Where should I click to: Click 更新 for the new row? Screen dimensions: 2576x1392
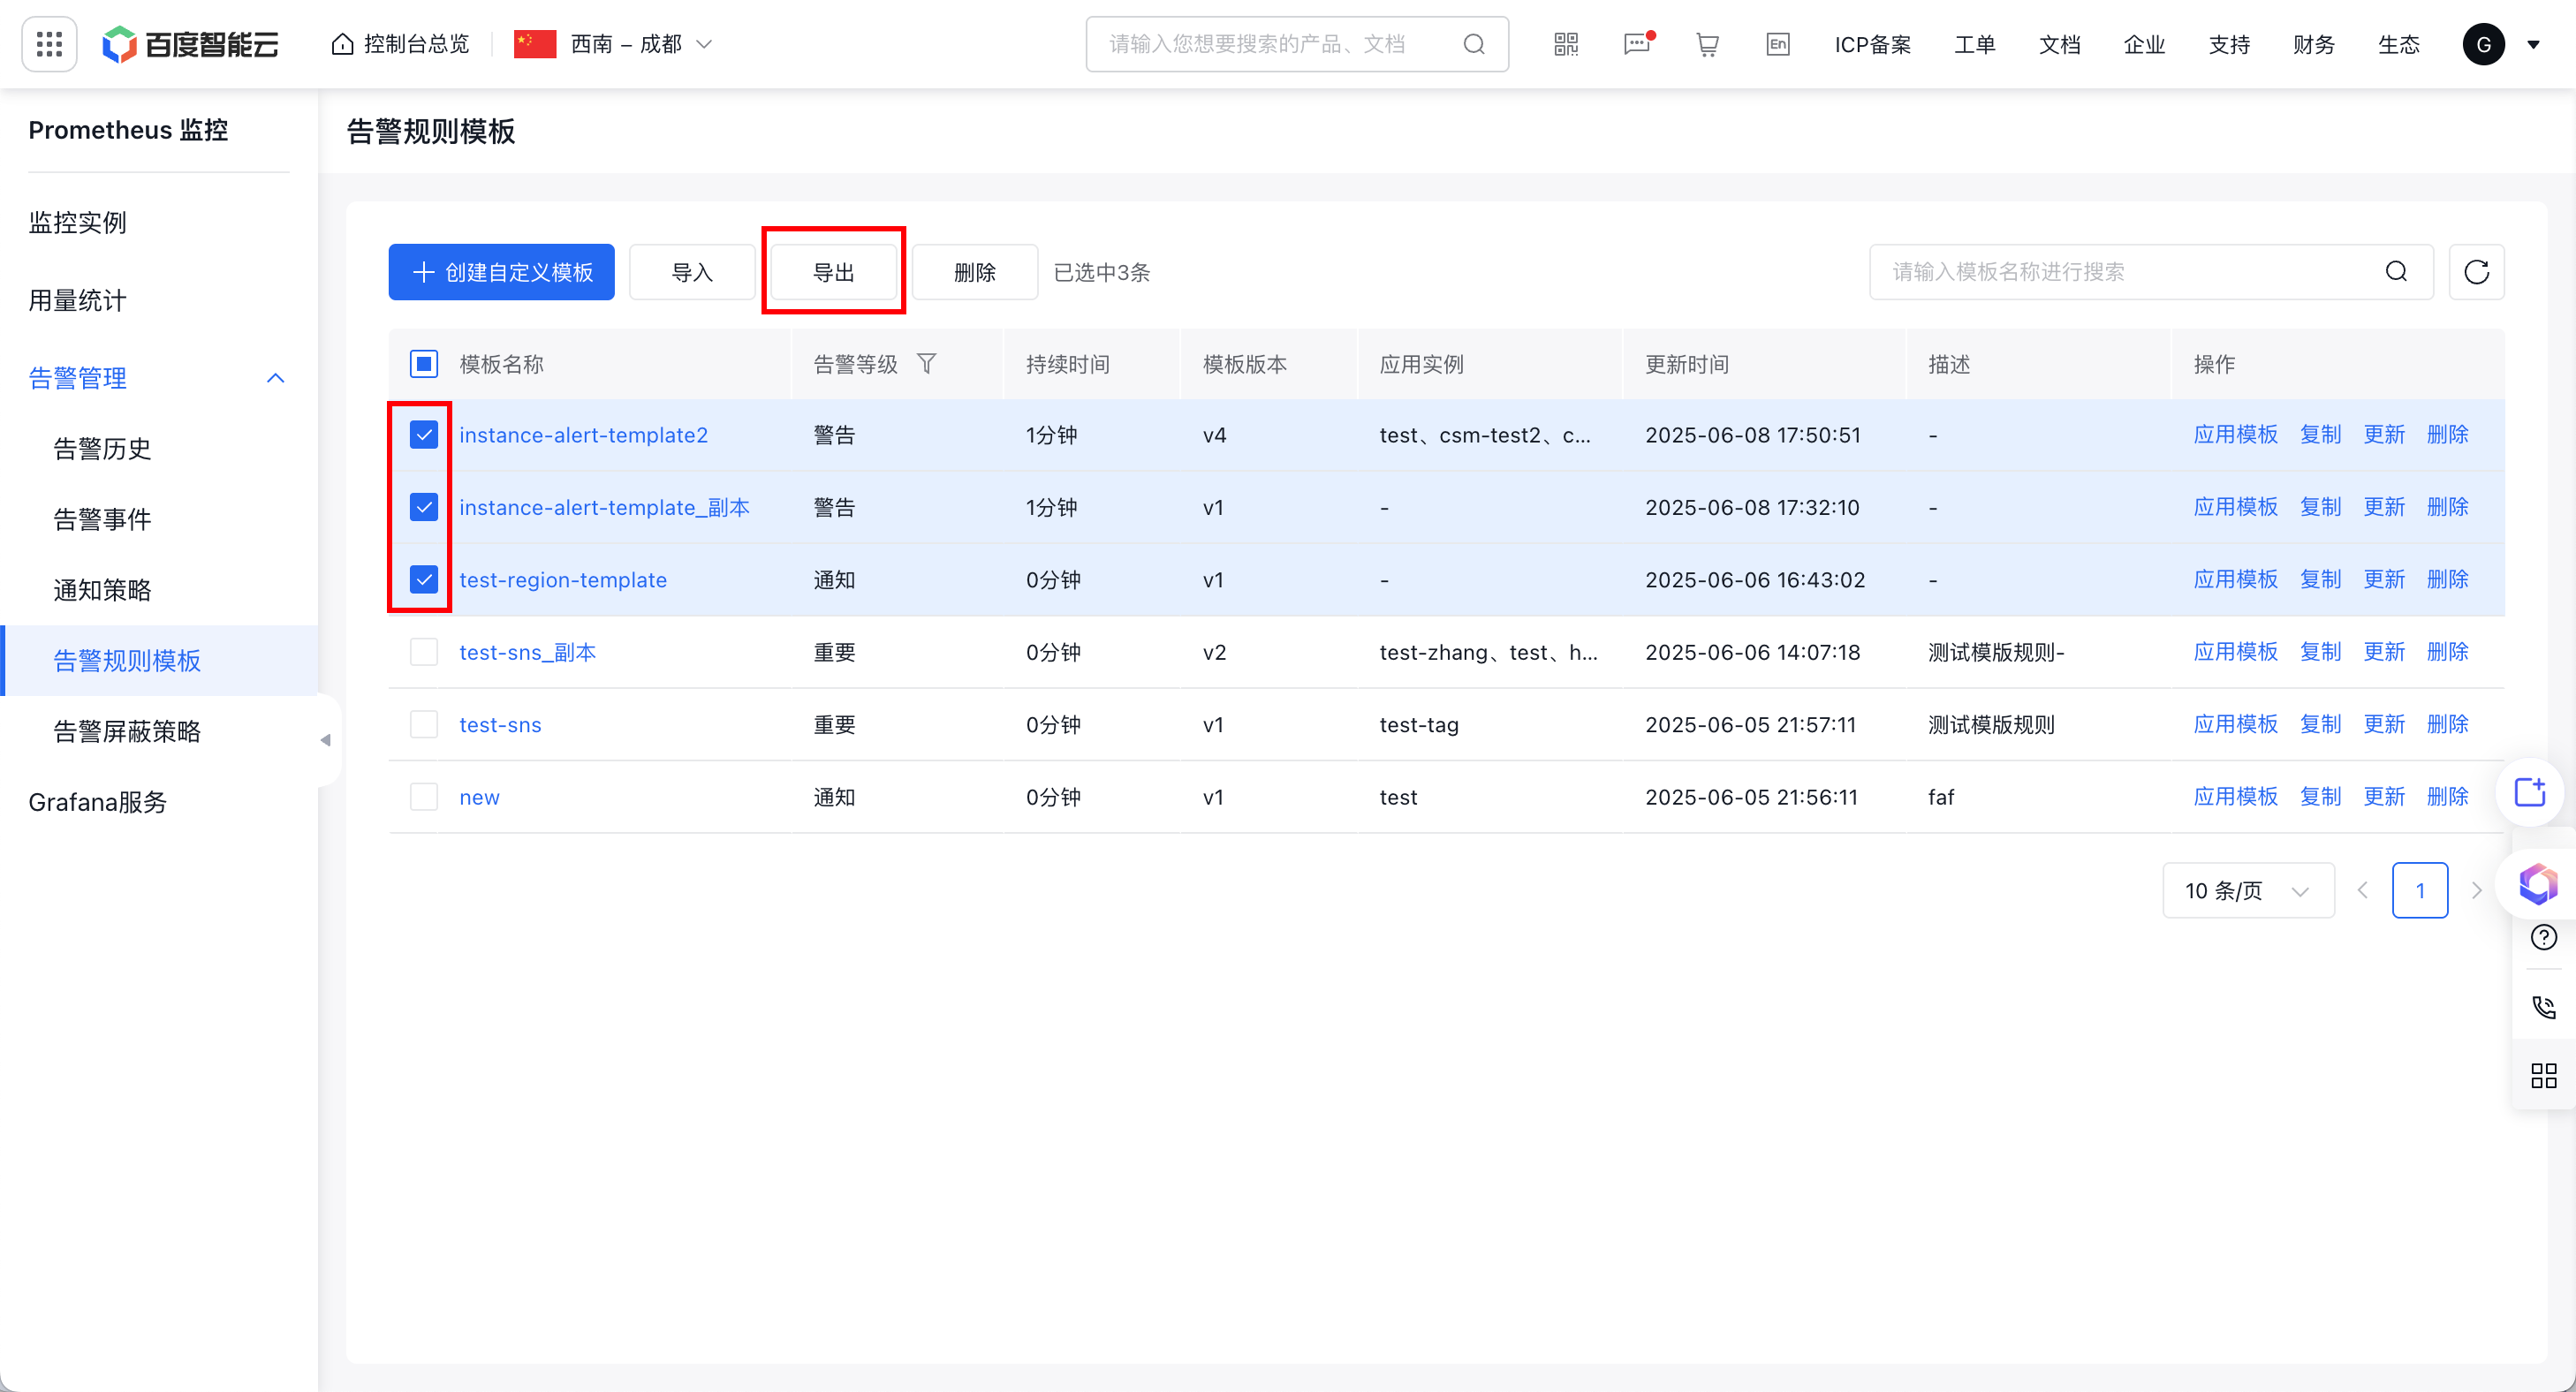(2384, 797)
